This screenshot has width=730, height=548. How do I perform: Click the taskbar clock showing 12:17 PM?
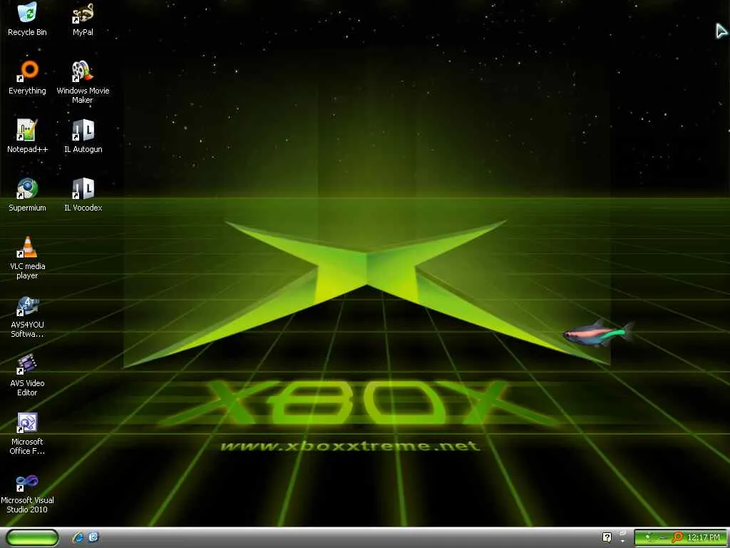pyautogui.click(x=703, y=537)
